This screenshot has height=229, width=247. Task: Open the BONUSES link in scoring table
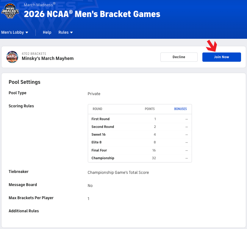tap(180, 109)
